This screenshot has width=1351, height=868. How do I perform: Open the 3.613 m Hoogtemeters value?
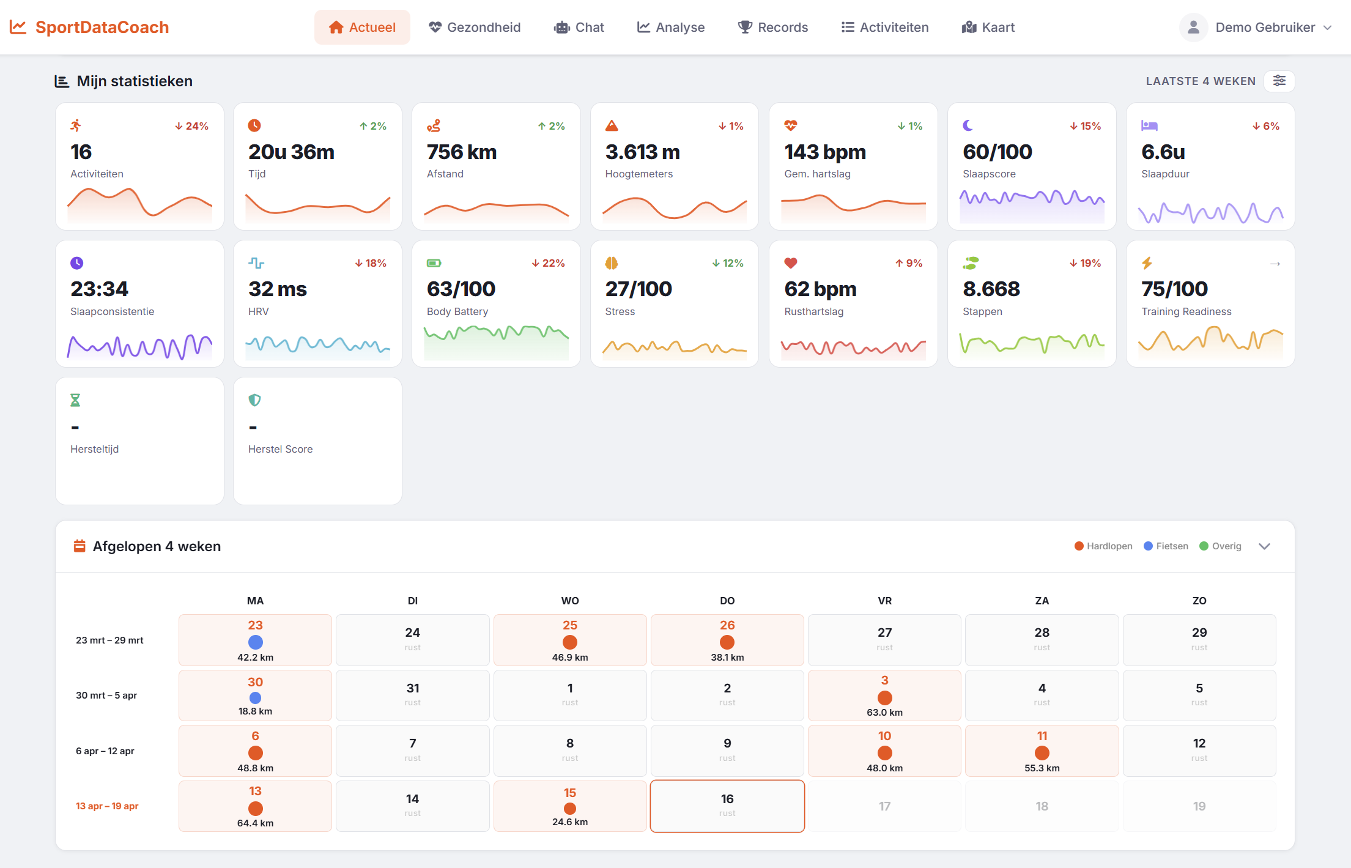pyautogui.click(x=642, y=152)
